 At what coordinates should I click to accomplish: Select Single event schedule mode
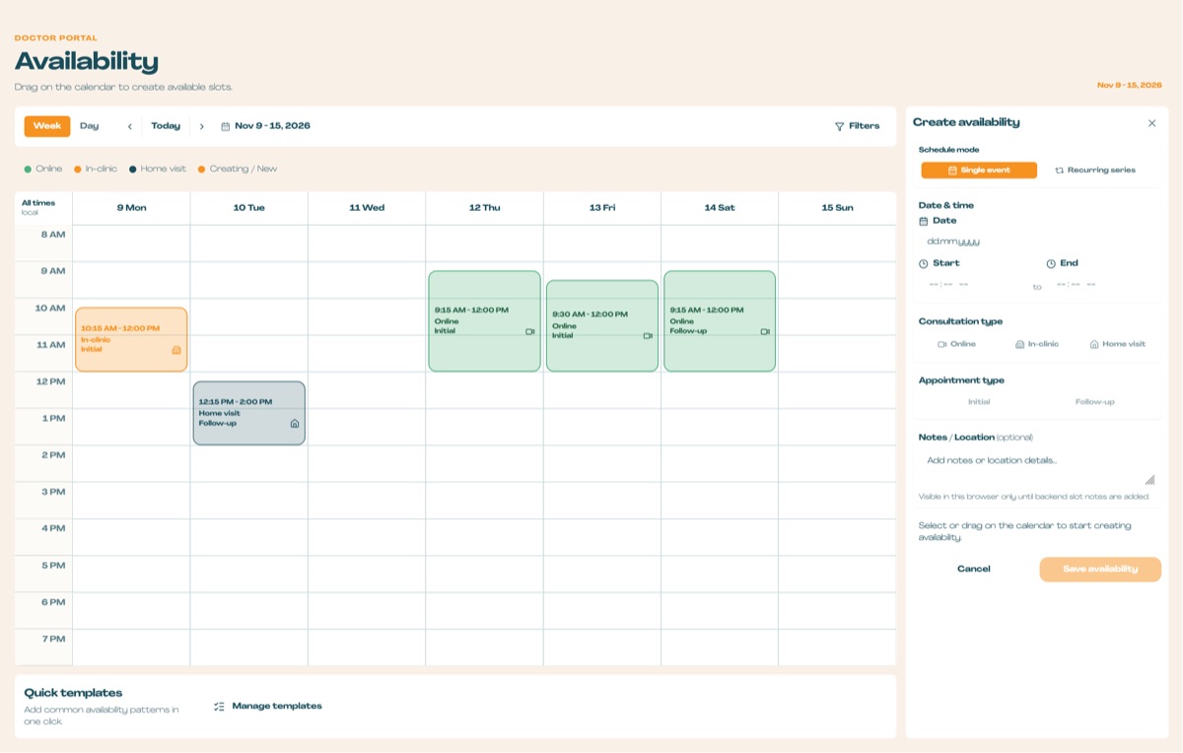coord(979,171)
